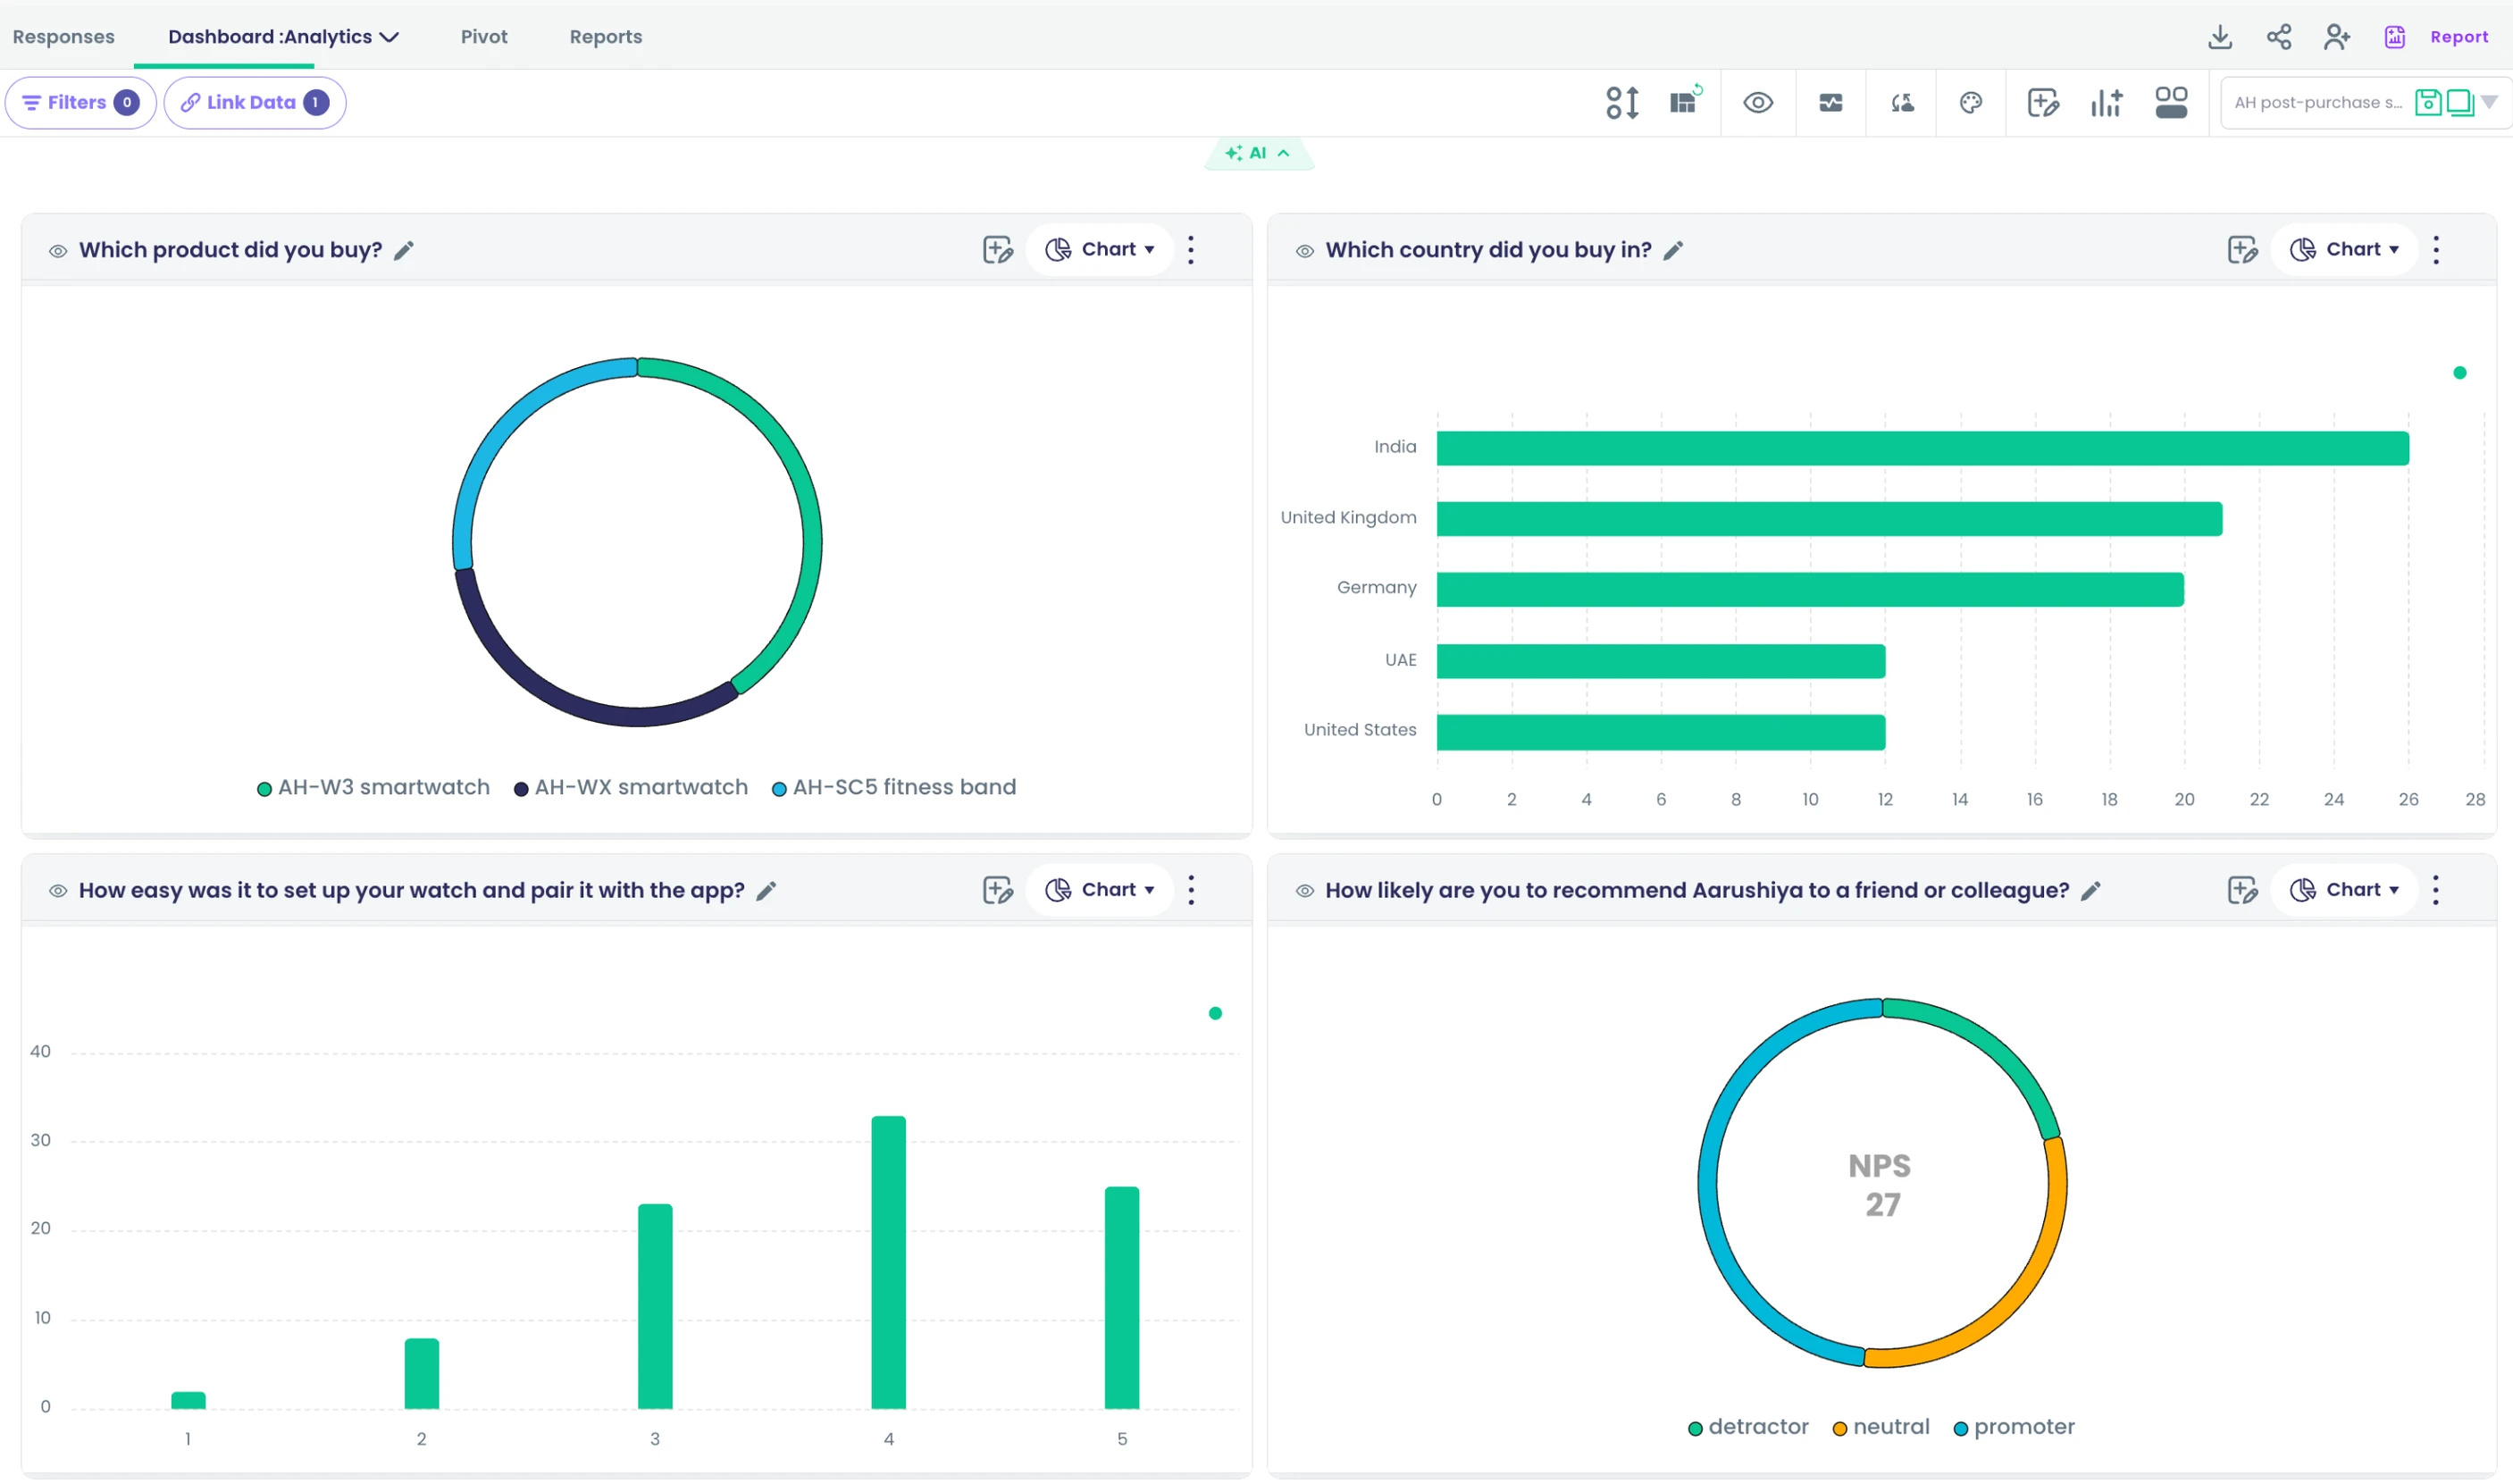Toggle visibility of the product question card

pos(58,251)
